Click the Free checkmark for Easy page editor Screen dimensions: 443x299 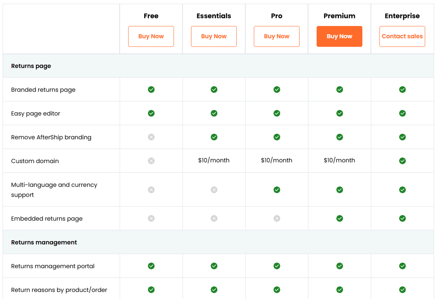151,113
